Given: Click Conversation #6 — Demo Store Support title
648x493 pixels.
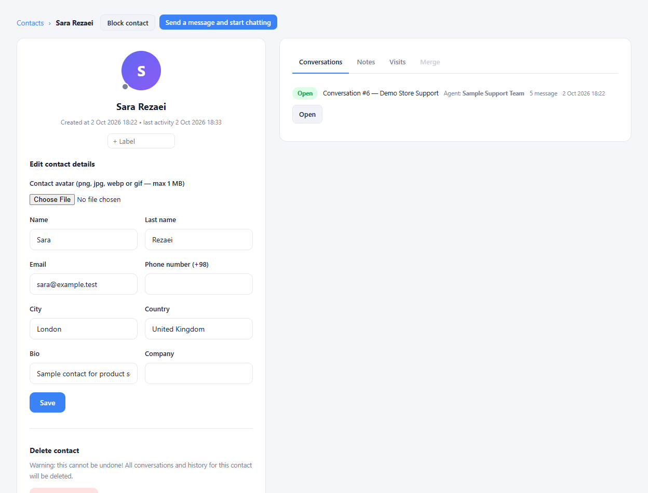Looking at the screenshot, I should pos(381,93).
